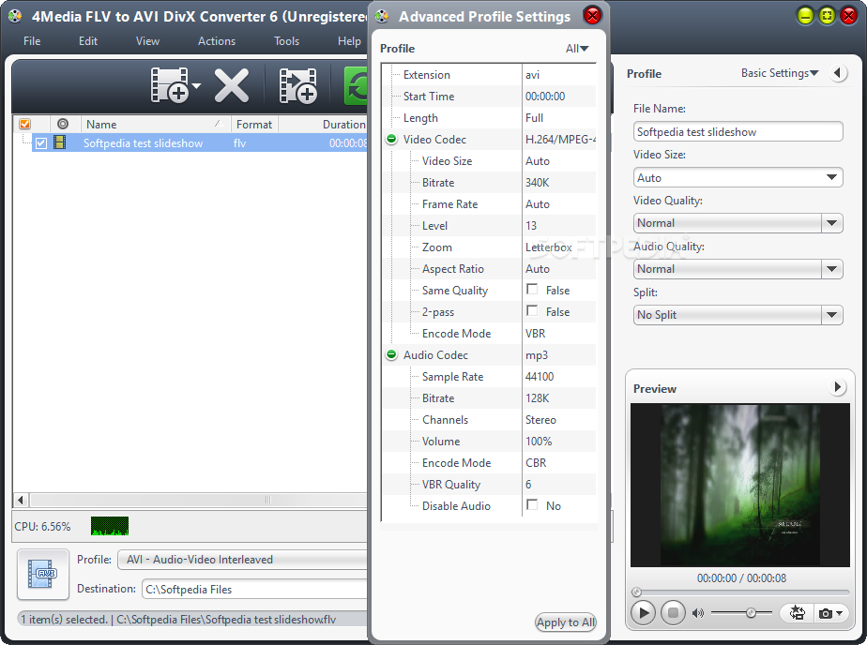Click the Start Time value 00:00:00
This screenshot has height=645, width=867.
click(x=545, y=96)
